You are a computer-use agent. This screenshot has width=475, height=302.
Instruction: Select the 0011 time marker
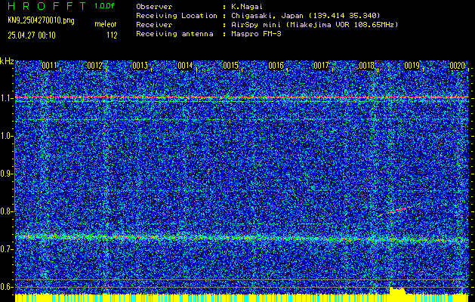click(49, 66)
